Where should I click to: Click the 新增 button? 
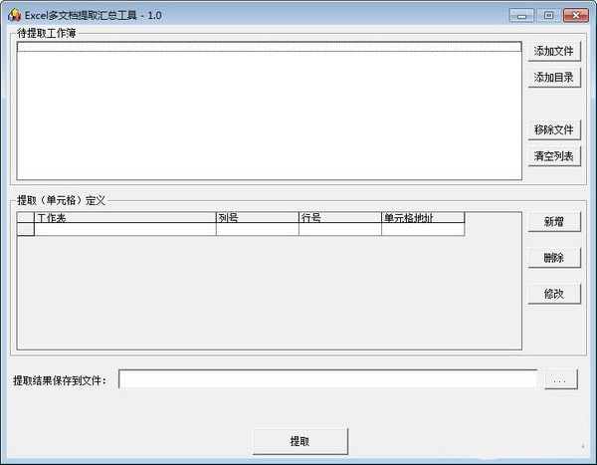click(x=554, y=221)
